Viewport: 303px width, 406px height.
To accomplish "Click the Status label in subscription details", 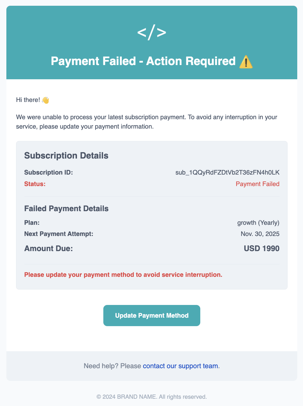I will click(35, 184).
